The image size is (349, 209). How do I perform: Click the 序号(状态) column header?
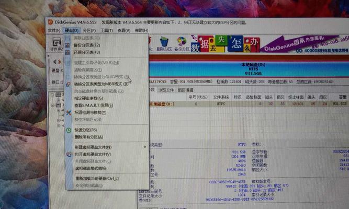198,97
